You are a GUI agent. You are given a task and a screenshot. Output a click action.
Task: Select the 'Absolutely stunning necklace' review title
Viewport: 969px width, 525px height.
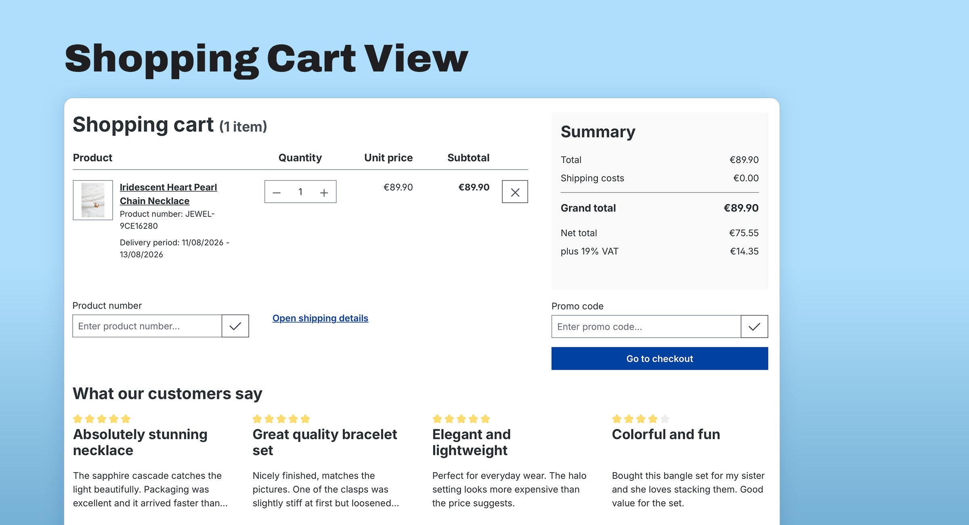[x=140, y=442]
